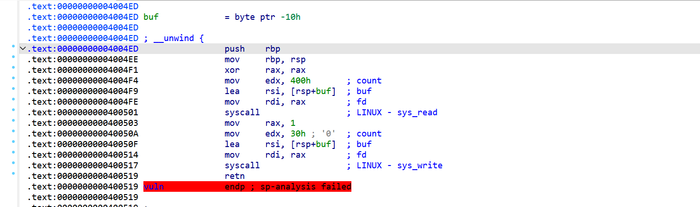The height and width of the screenshot is (207, 700).
Task: Toggle breakpoint dot beside sys_read syscall line
Action: (13, 110)
